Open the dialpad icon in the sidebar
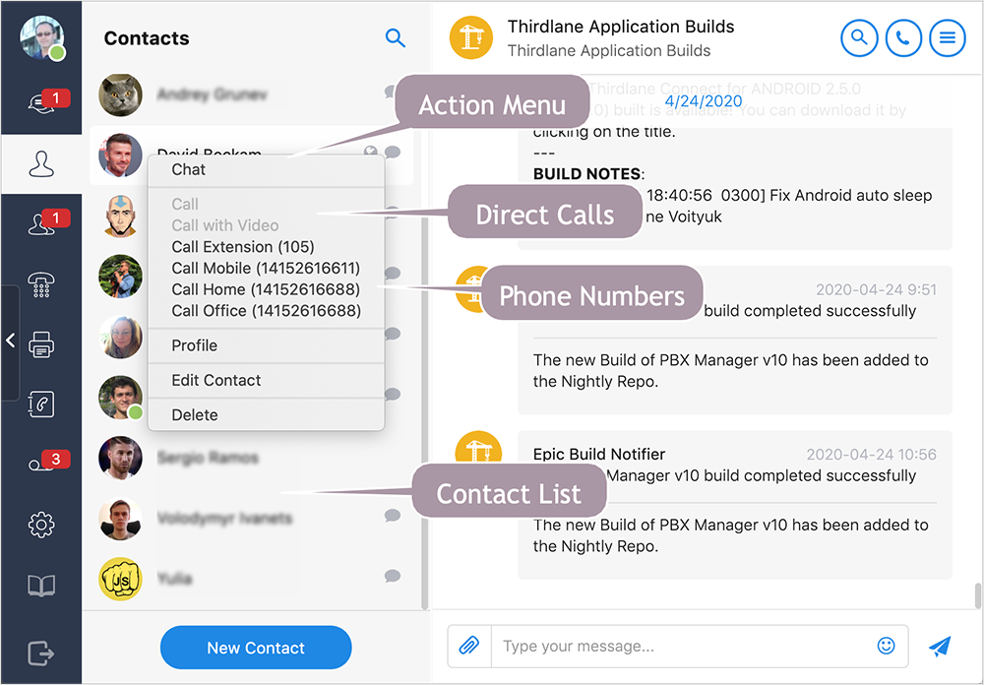 [x=40, y=284]
